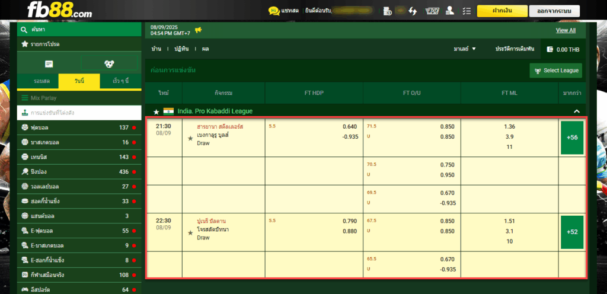The image size is (607, 294).
Task: Click the fb88.com logo
Action: [59, 11]
